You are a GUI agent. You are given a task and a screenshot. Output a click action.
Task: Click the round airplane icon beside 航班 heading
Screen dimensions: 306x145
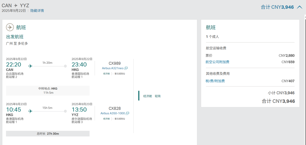coord(10,27)
